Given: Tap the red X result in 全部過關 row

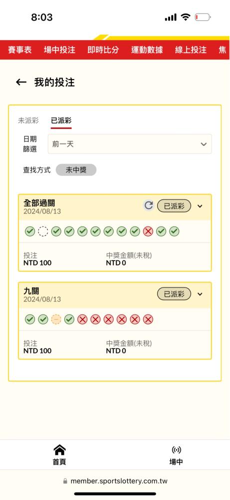Looking at the screenshot, I should pyautogui.click(x=148, y=231).
